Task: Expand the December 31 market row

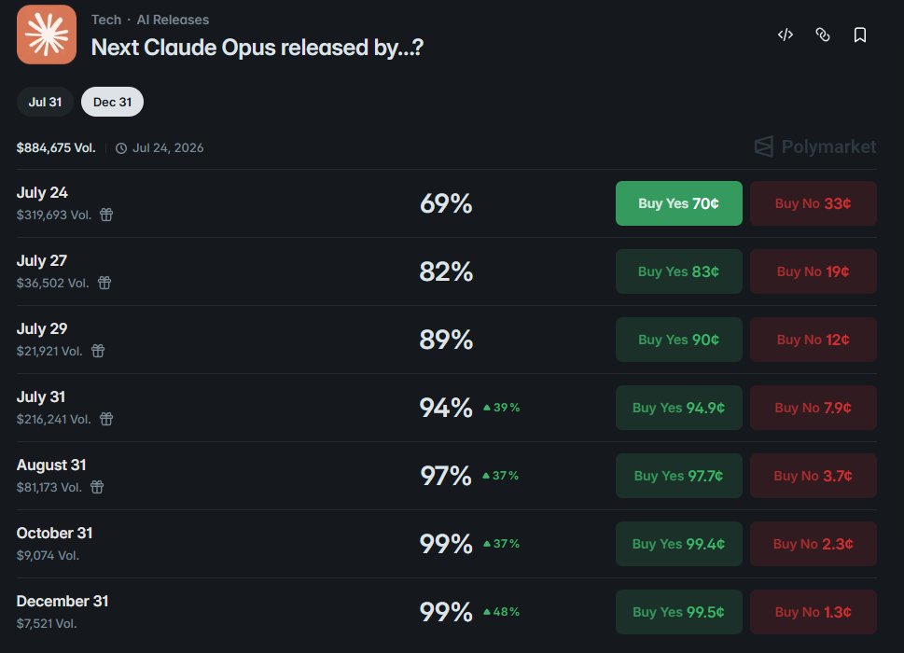Action: 446,612
